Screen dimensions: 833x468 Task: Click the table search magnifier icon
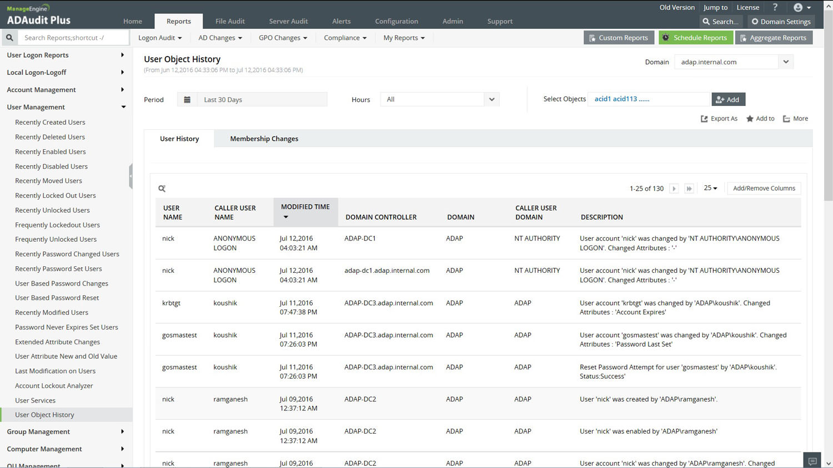162,189
